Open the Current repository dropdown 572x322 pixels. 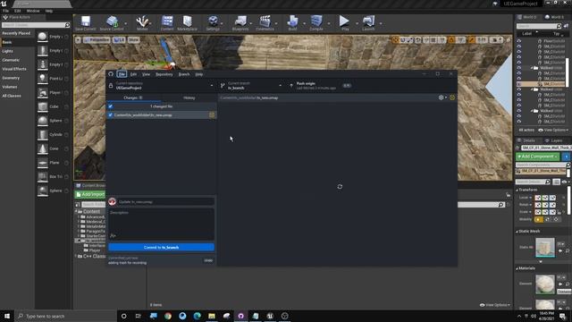(x=161, y=86)
